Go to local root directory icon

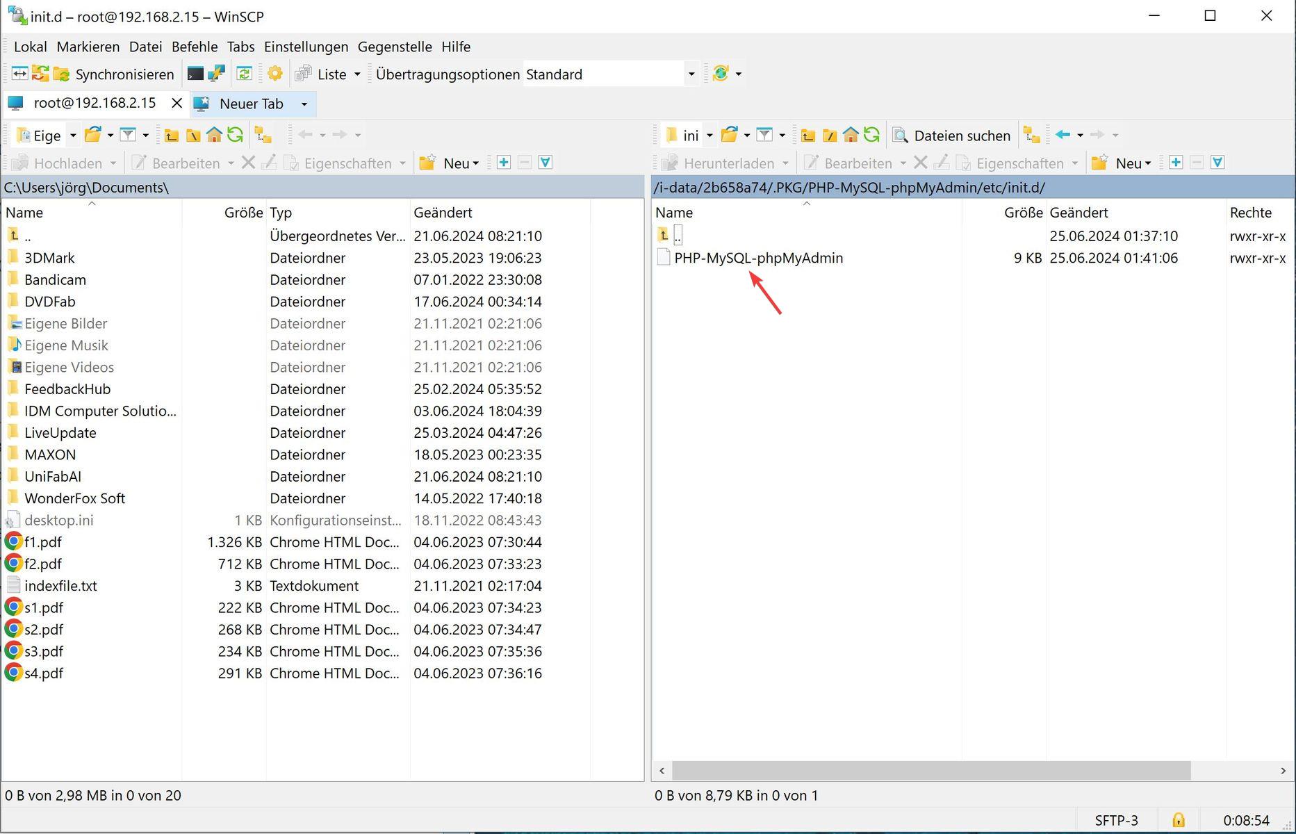pyautogui.click(x=192, y=135)
